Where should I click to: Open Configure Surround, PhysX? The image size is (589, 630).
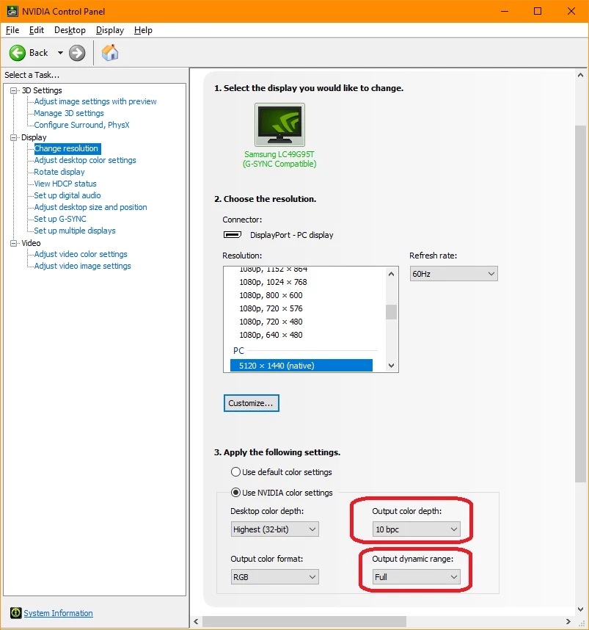81,125
